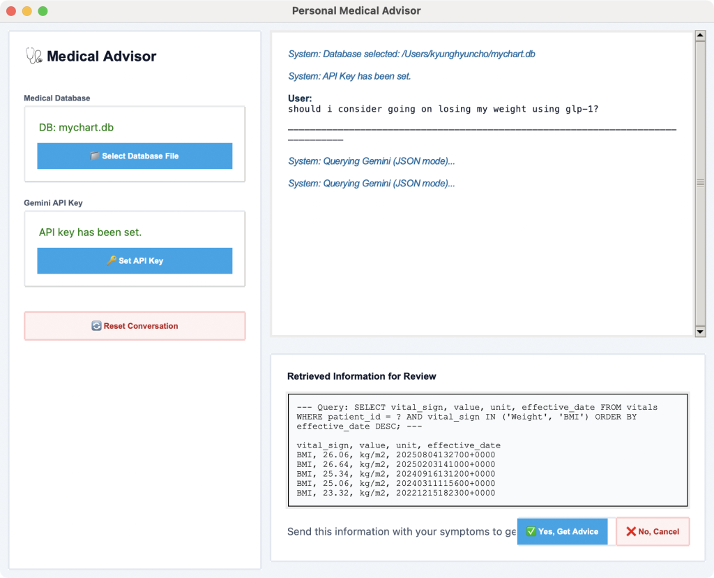714x578 pixels.
Task: Click the 'Personal Medical Advisor' window title
Action: coord(356,11)
